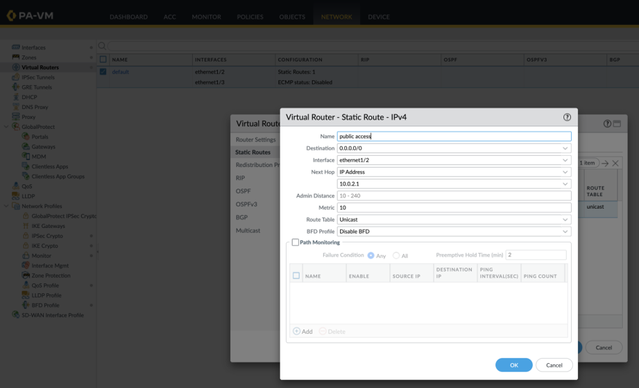Click the search magnifier icon above table
Viewport: 639px width, 388px height.
[x=102, y=46]
